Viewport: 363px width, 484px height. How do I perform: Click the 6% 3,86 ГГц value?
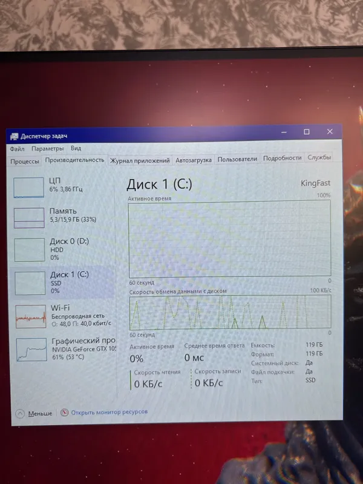coord(66,189)
